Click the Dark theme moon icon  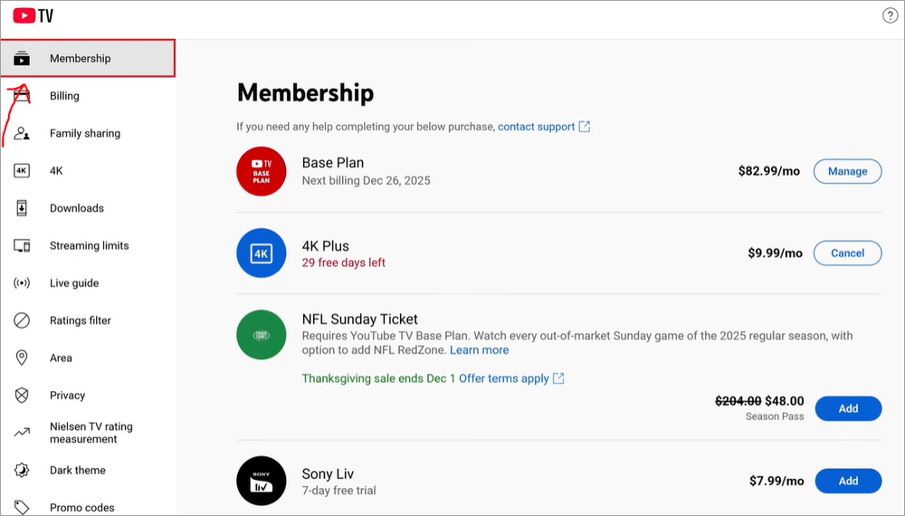(22, 470)
